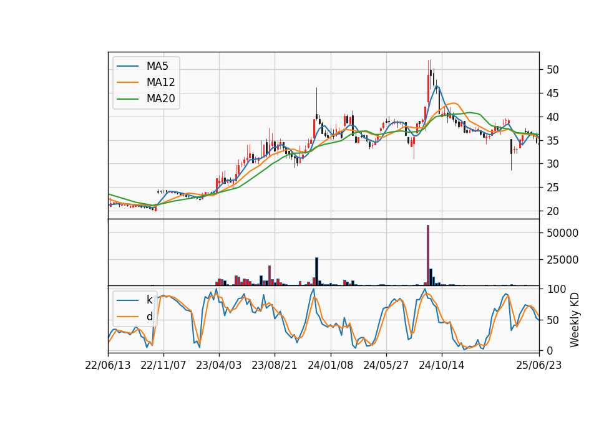This screenshot has height=430, width=599.
Task: Click the volume axis label 25000
Action: 562,260
